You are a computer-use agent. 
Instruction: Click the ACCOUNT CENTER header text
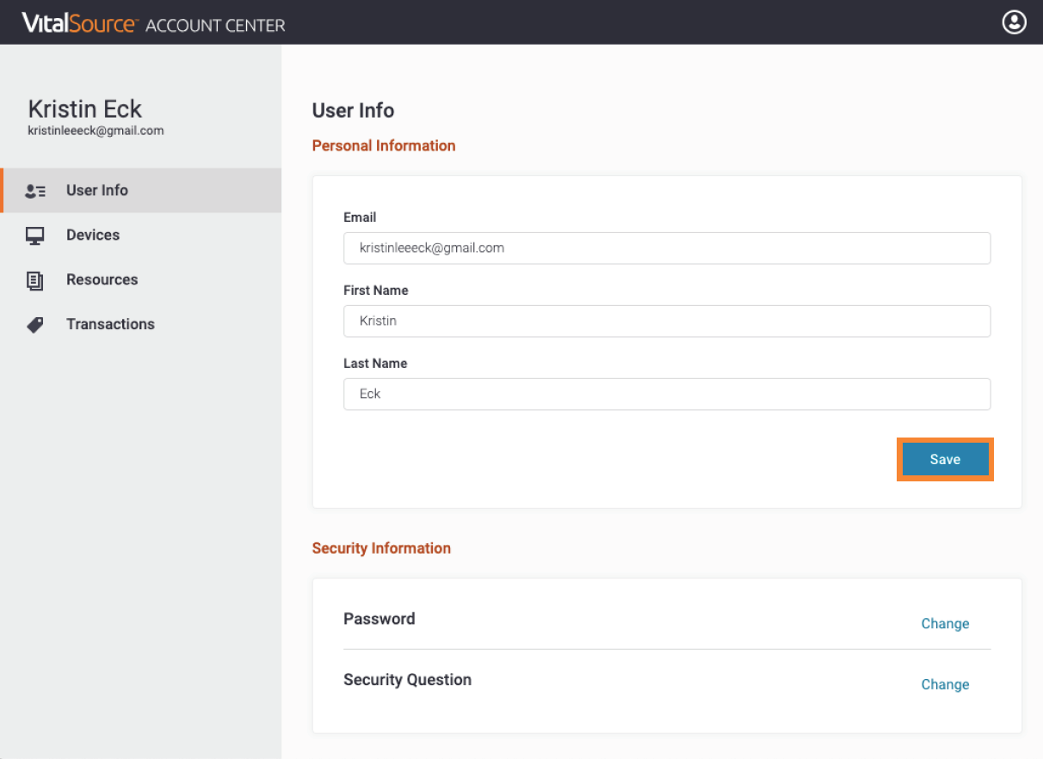coord(215,25)
